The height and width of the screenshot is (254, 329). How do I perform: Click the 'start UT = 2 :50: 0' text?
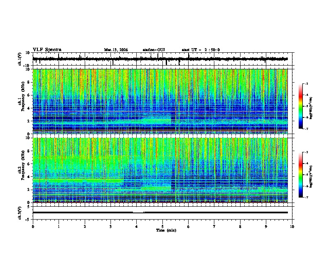[x=201, y=50]
